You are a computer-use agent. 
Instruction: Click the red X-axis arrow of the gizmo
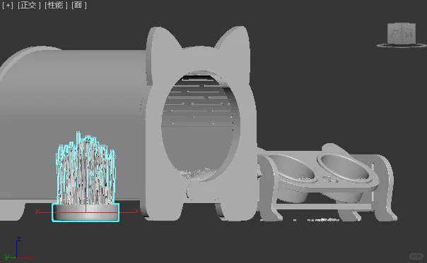click(x=136, y=211)
